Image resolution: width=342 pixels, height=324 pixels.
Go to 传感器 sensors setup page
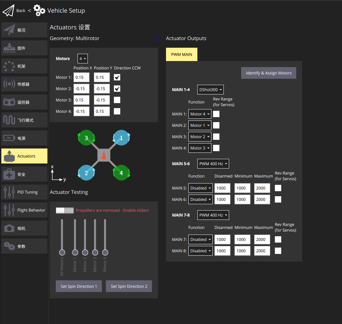pyautogui.click(x=24, y=84)
